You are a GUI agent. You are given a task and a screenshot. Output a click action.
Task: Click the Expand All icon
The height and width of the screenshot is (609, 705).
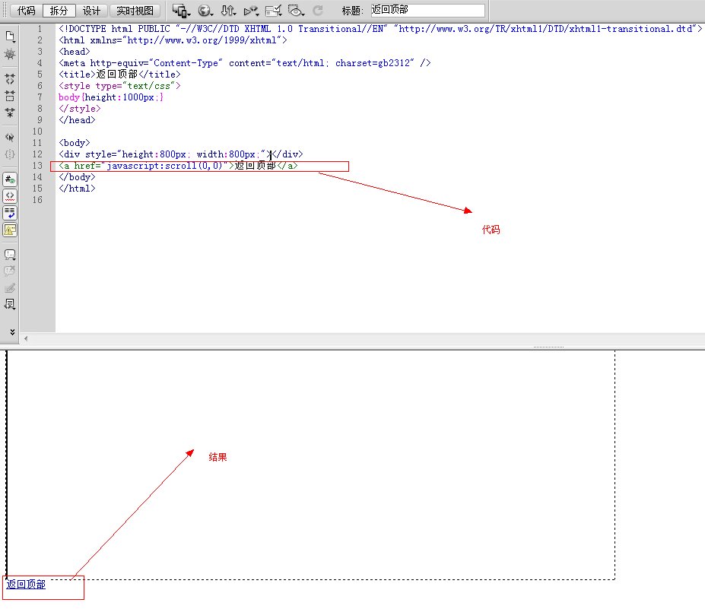(x=10, y=113)
